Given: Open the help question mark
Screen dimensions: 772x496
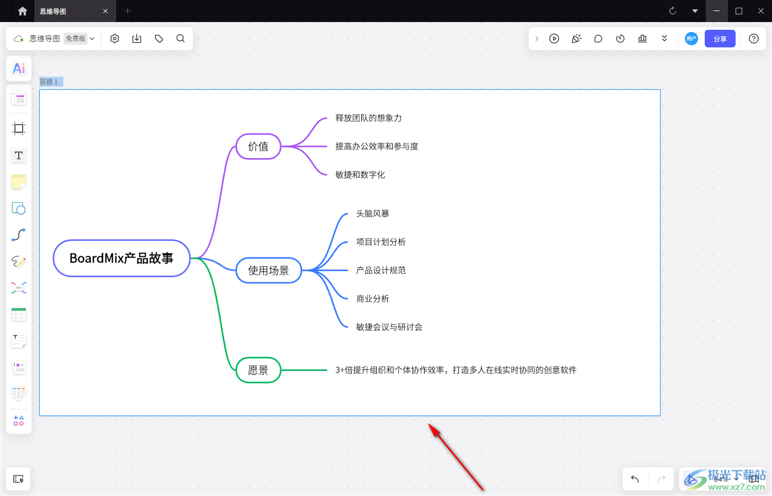Looking at the screenshot, I should tap(754, 39).
